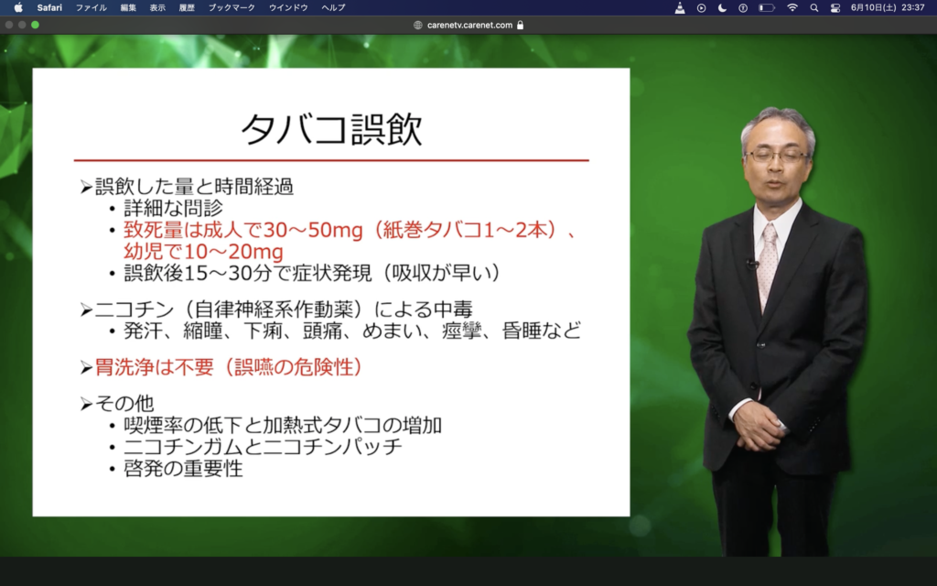Open the Apple menu
This screenshot has width=937, height=586.
[x=17, y=7]
